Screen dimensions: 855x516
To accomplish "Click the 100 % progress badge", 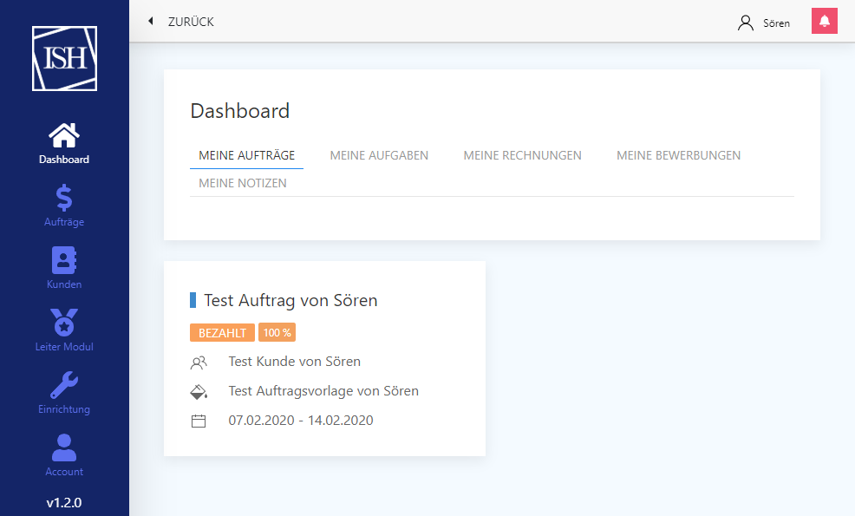I will click(277, 333).
